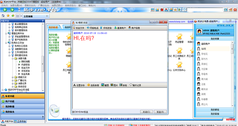238x126 pixels.
Task: Click the home icon in toolbar
Action: pos(3,16)
